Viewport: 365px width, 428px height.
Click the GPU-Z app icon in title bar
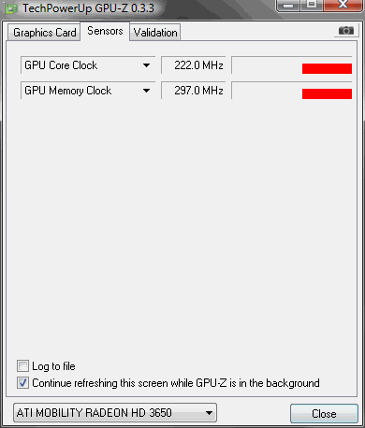[x=11, y=9]
